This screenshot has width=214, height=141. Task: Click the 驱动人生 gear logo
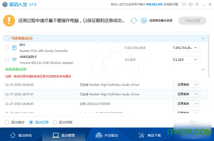5,5
